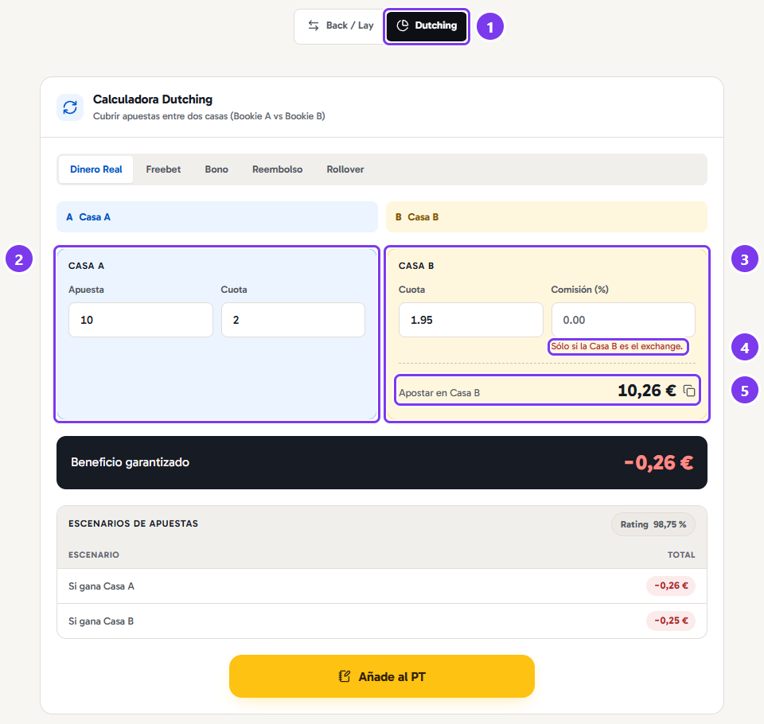Screen dimensions: 764x724
Task: Edit the Casa A Cuota field
Action: [x=293, y=320]
